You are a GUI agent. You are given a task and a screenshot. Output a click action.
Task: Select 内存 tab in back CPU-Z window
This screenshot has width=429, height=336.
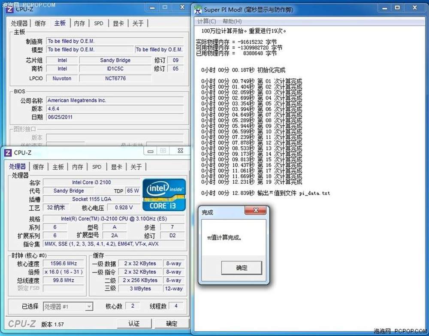tap(79, 24)
